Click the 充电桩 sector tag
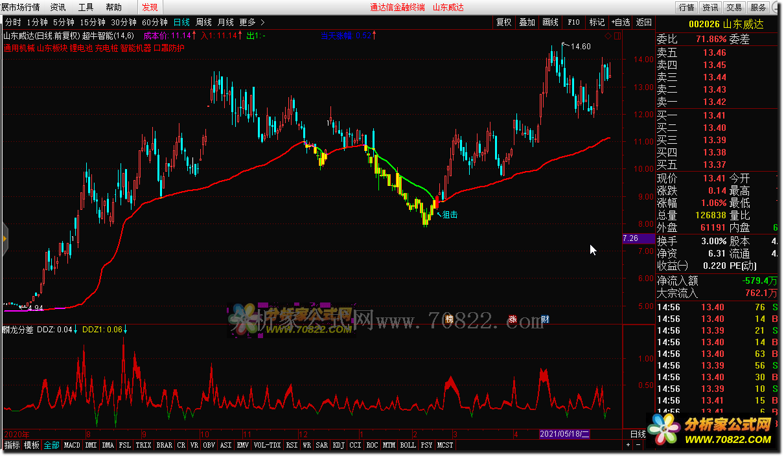 pyautogui.click(x=106, y=48)
